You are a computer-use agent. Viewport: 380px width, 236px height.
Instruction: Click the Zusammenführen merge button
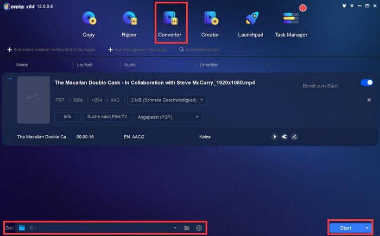(x=199, y=50)
